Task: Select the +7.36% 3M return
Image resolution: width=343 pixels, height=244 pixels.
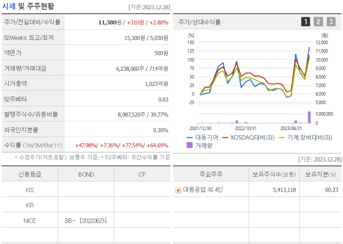Action: point(109,146)
